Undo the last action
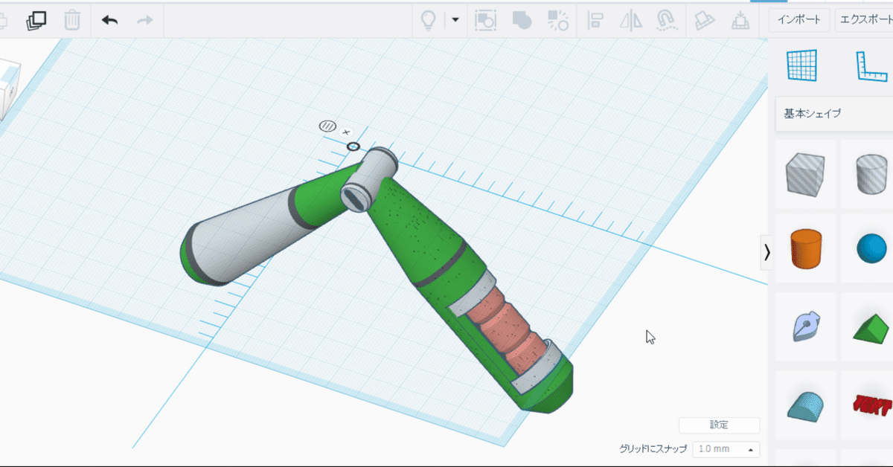This screenshot has width=893, height=467. coord(109,20)
